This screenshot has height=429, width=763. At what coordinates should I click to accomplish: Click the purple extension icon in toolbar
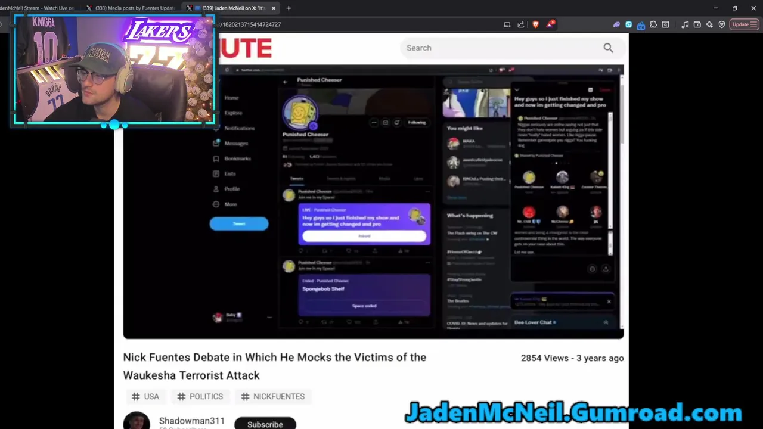[616, 24]
